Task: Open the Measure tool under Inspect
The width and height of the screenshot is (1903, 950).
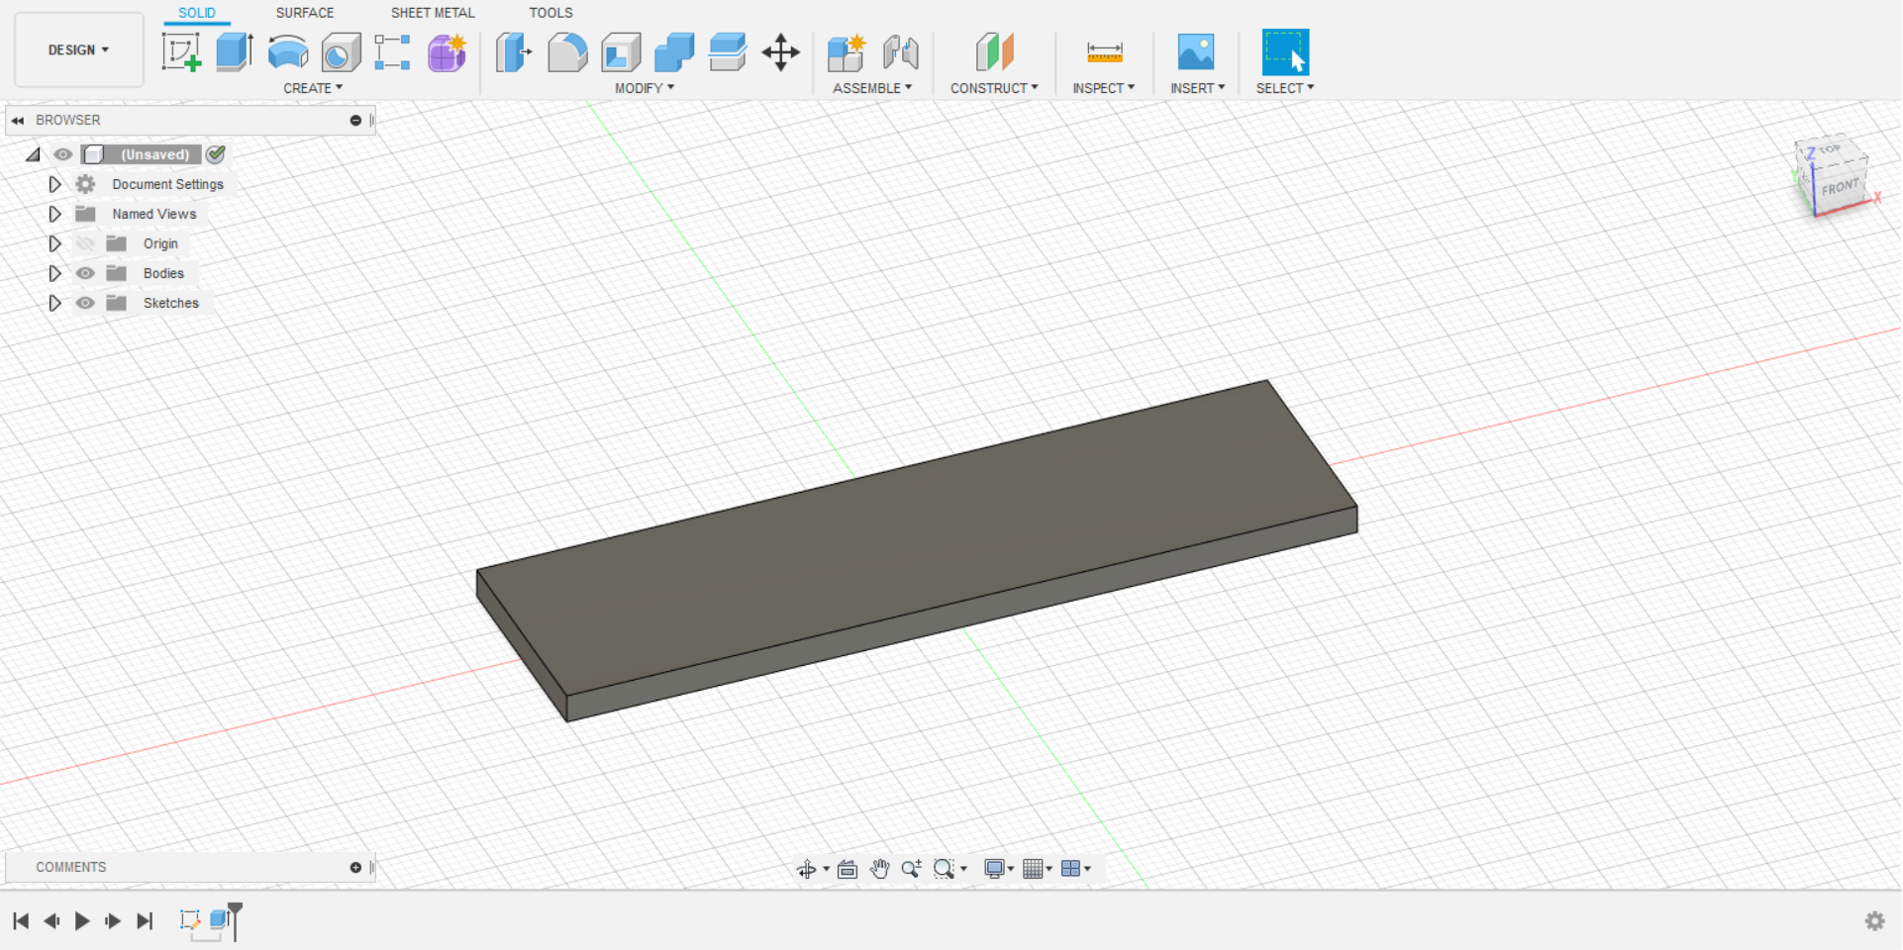Action: tap(1103, 52)
